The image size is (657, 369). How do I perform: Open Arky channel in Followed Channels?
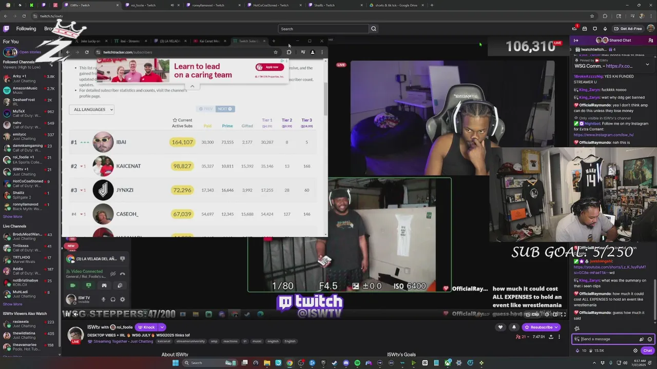(29, 78)
